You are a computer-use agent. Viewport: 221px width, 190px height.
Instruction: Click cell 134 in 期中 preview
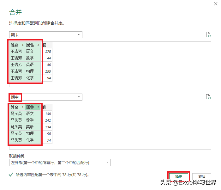click(47, 127)
